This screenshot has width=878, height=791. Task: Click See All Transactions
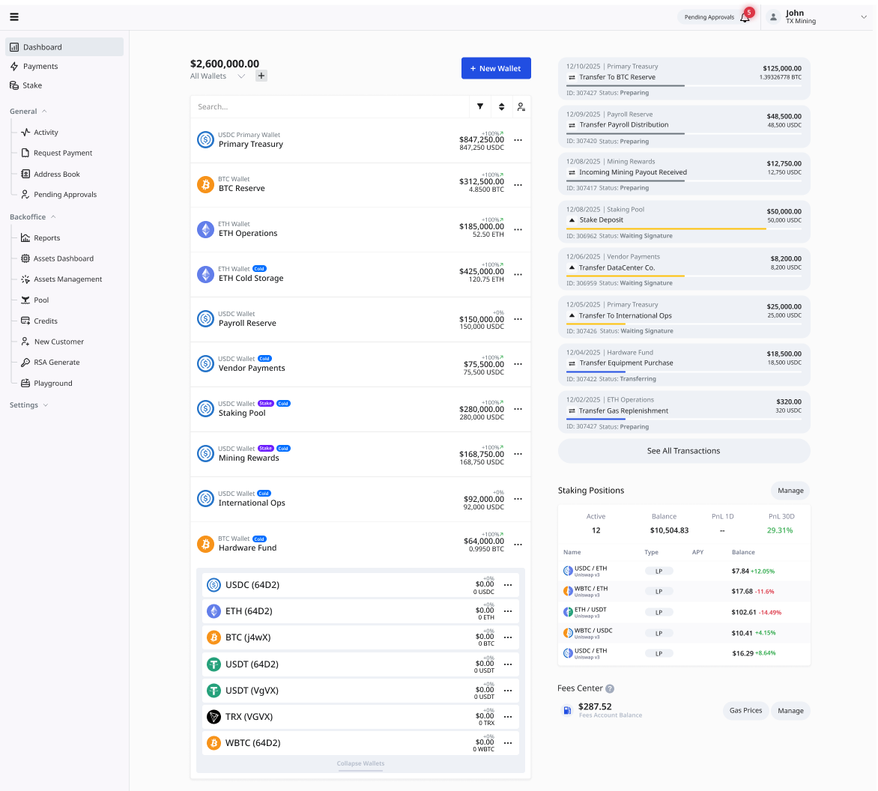click(x=683, y=450)
